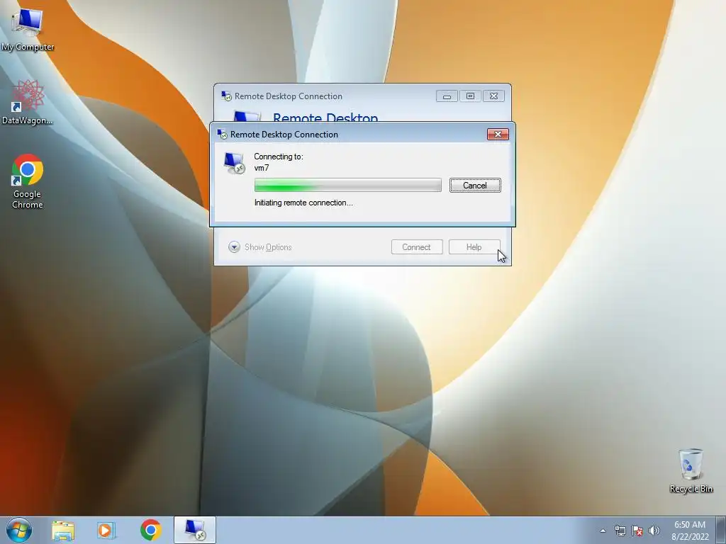The image size is (726, 544).
Task: Open Windows Explorer from the taskbar
Action: coord(63,531)
